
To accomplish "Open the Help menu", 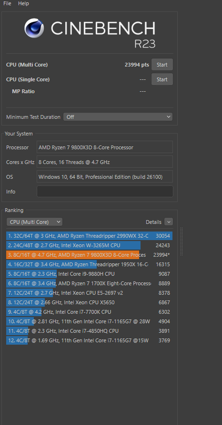I will 23,3.
